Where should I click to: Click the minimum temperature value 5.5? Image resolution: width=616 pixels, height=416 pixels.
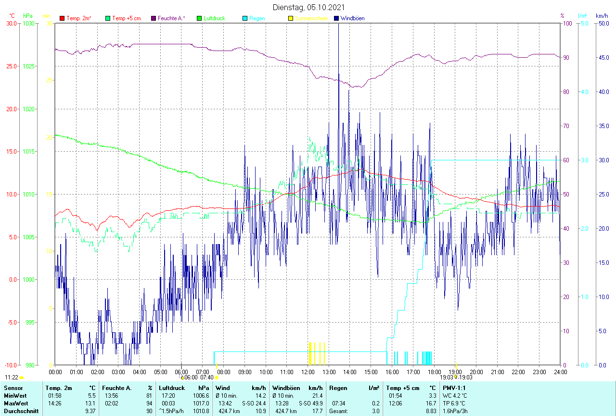tap(92, 396)
